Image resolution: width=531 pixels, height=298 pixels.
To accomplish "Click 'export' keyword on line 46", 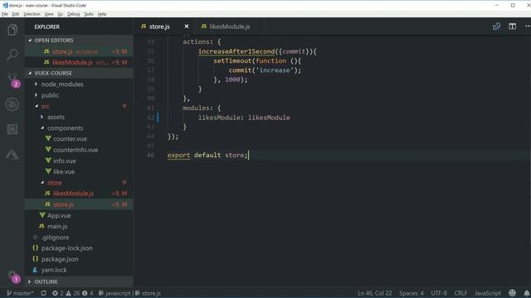I will click(178, 156).
